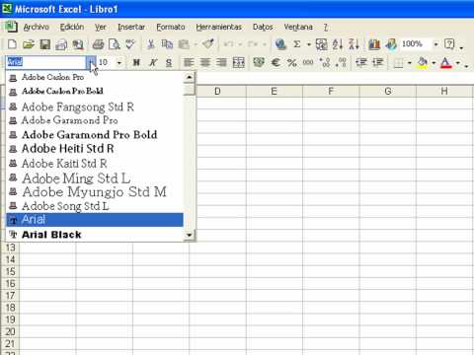
Task: Open the font name dropdown arrow
Action: pos(91,62)
